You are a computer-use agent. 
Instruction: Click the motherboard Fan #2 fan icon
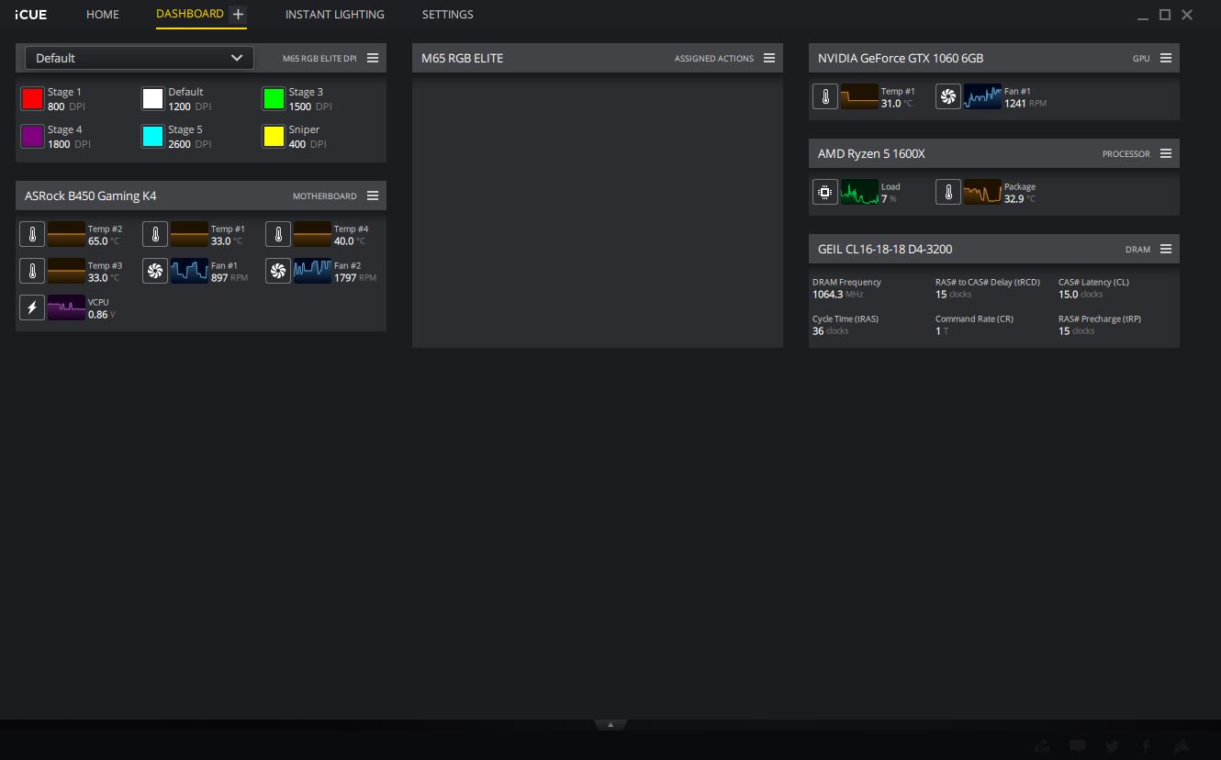[x=278, y=271]
